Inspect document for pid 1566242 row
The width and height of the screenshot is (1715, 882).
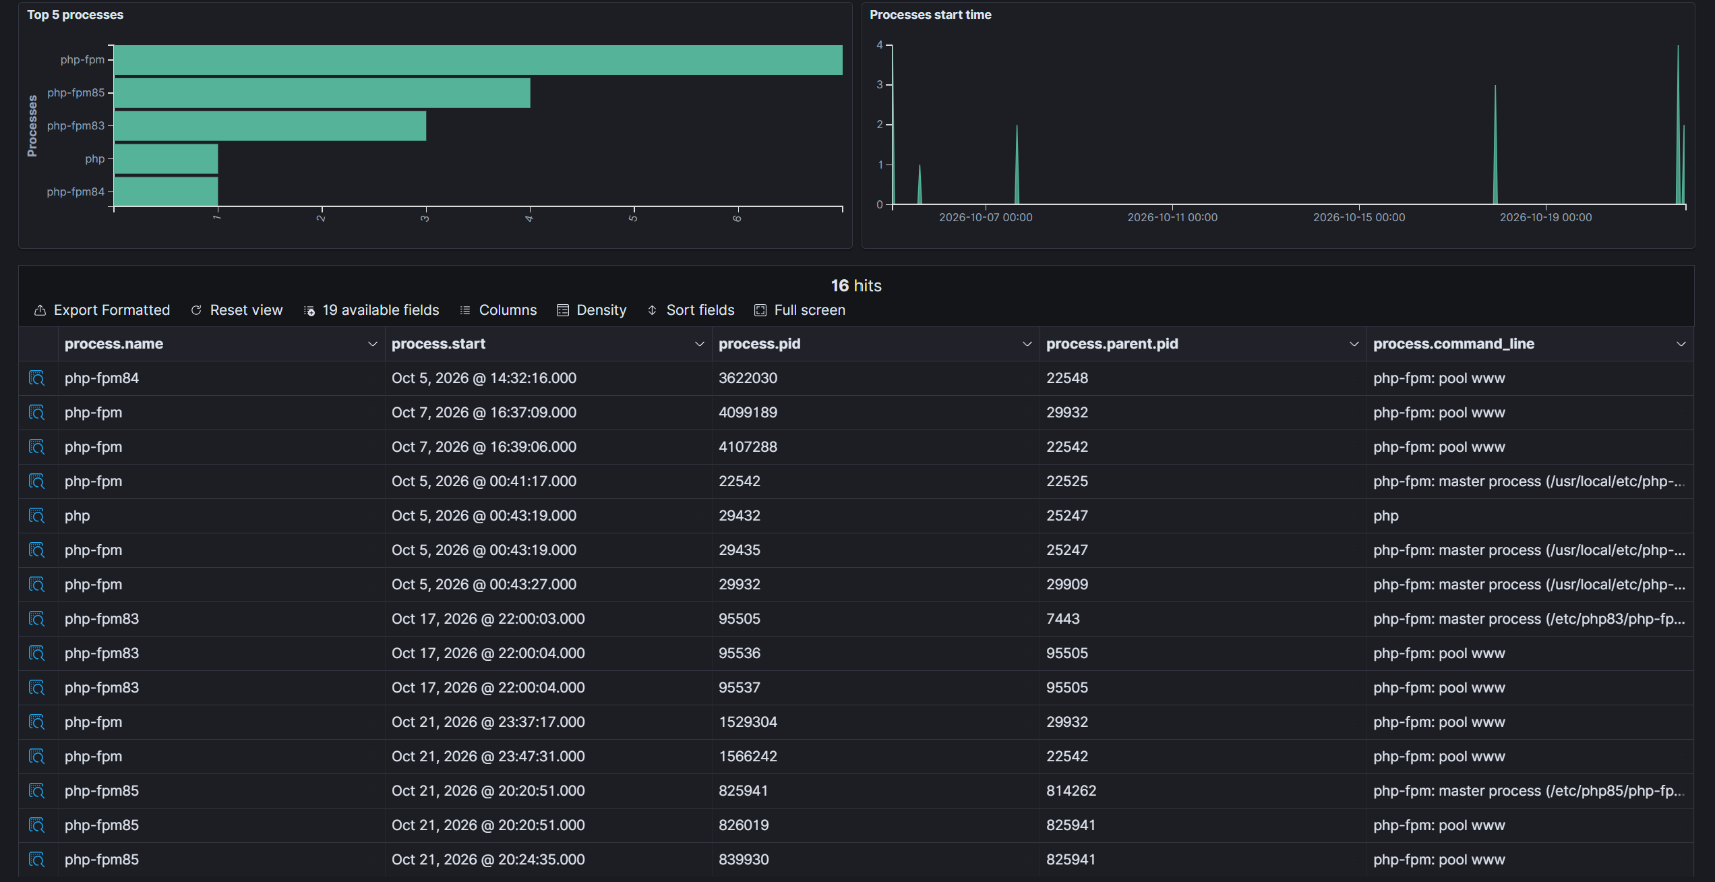pos(37,757)
